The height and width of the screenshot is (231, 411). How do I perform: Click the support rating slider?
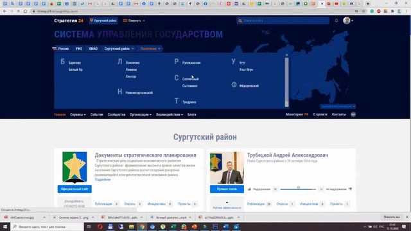298,189
